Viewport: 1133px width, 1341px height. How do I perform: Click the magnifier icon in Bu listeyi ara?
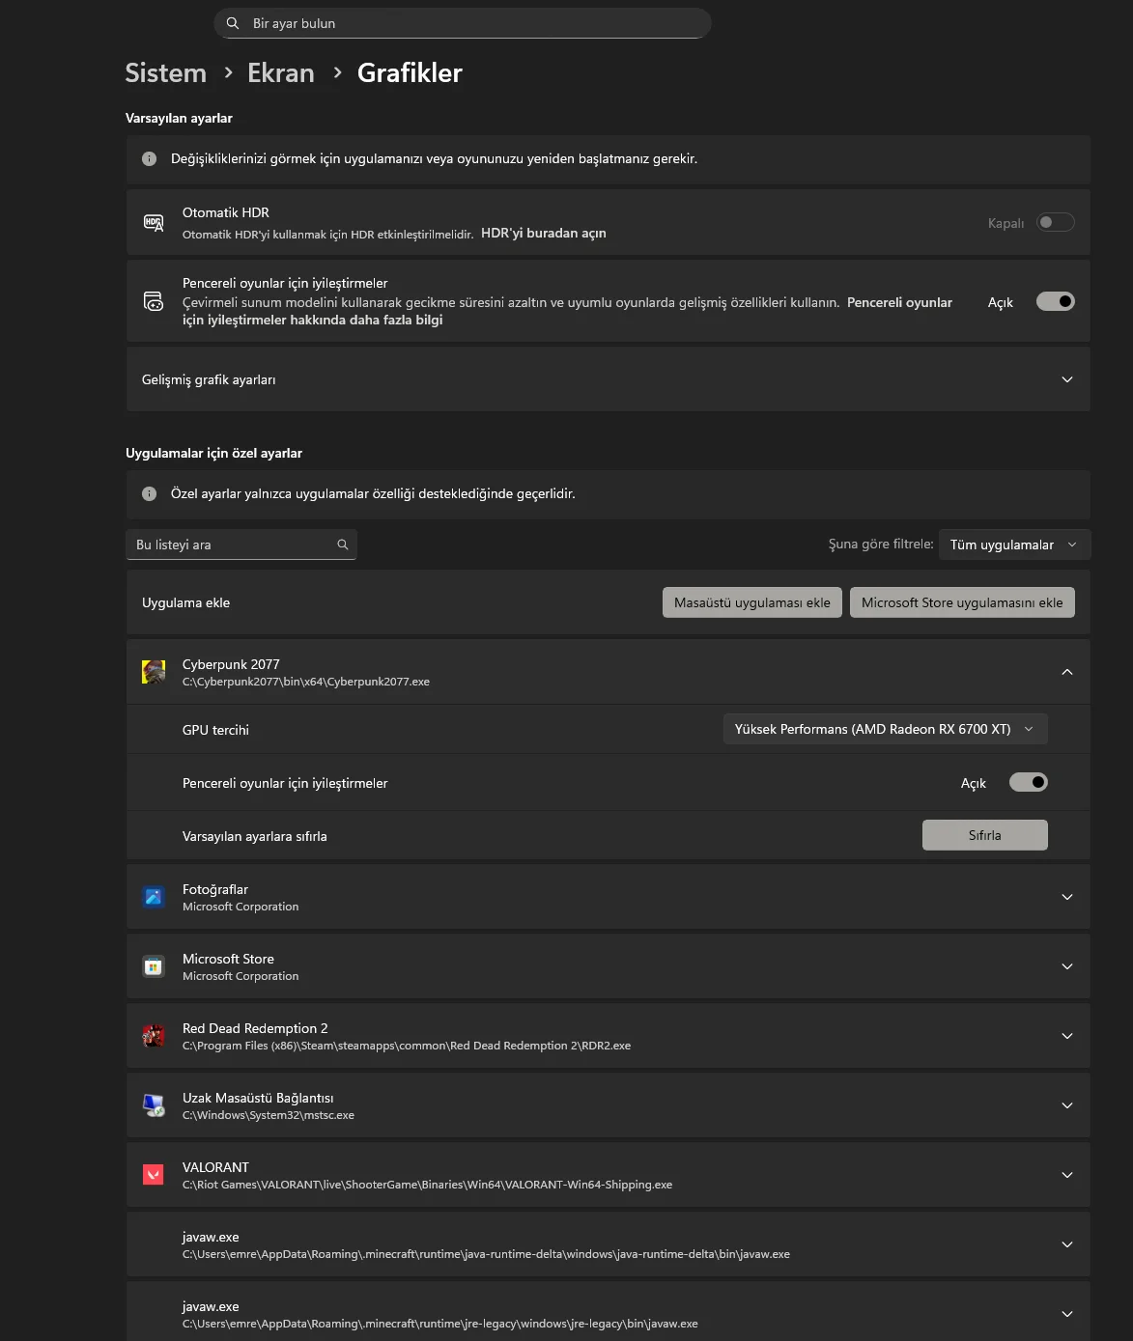coord(343,545)
